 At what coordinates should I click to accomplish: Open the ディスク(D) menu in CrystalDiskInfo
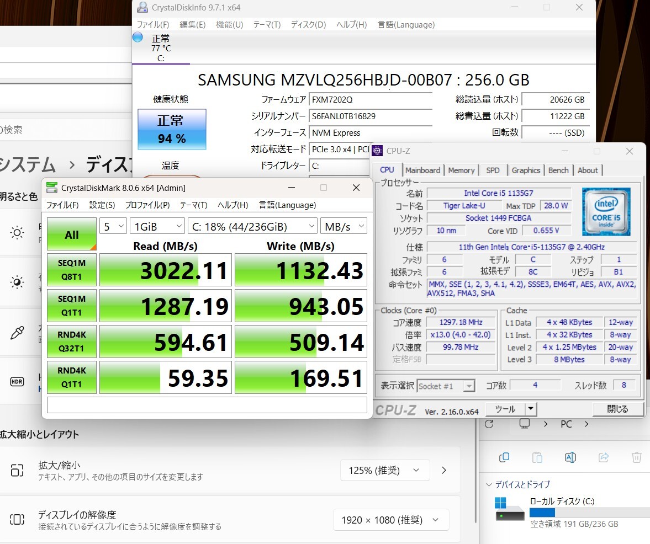coord(308,24)
